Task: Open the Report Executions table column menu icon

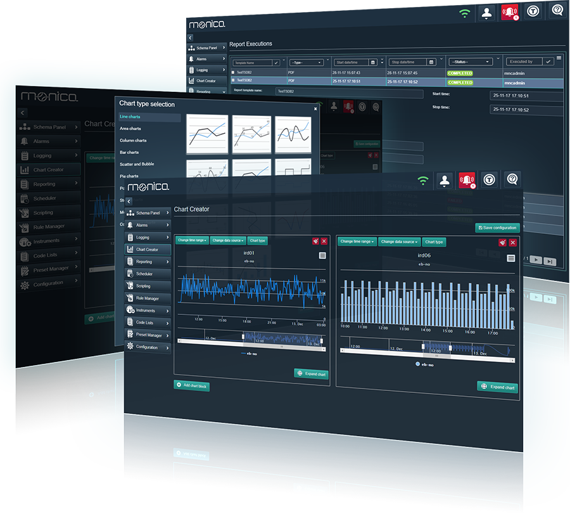Action: pos(559,58)
